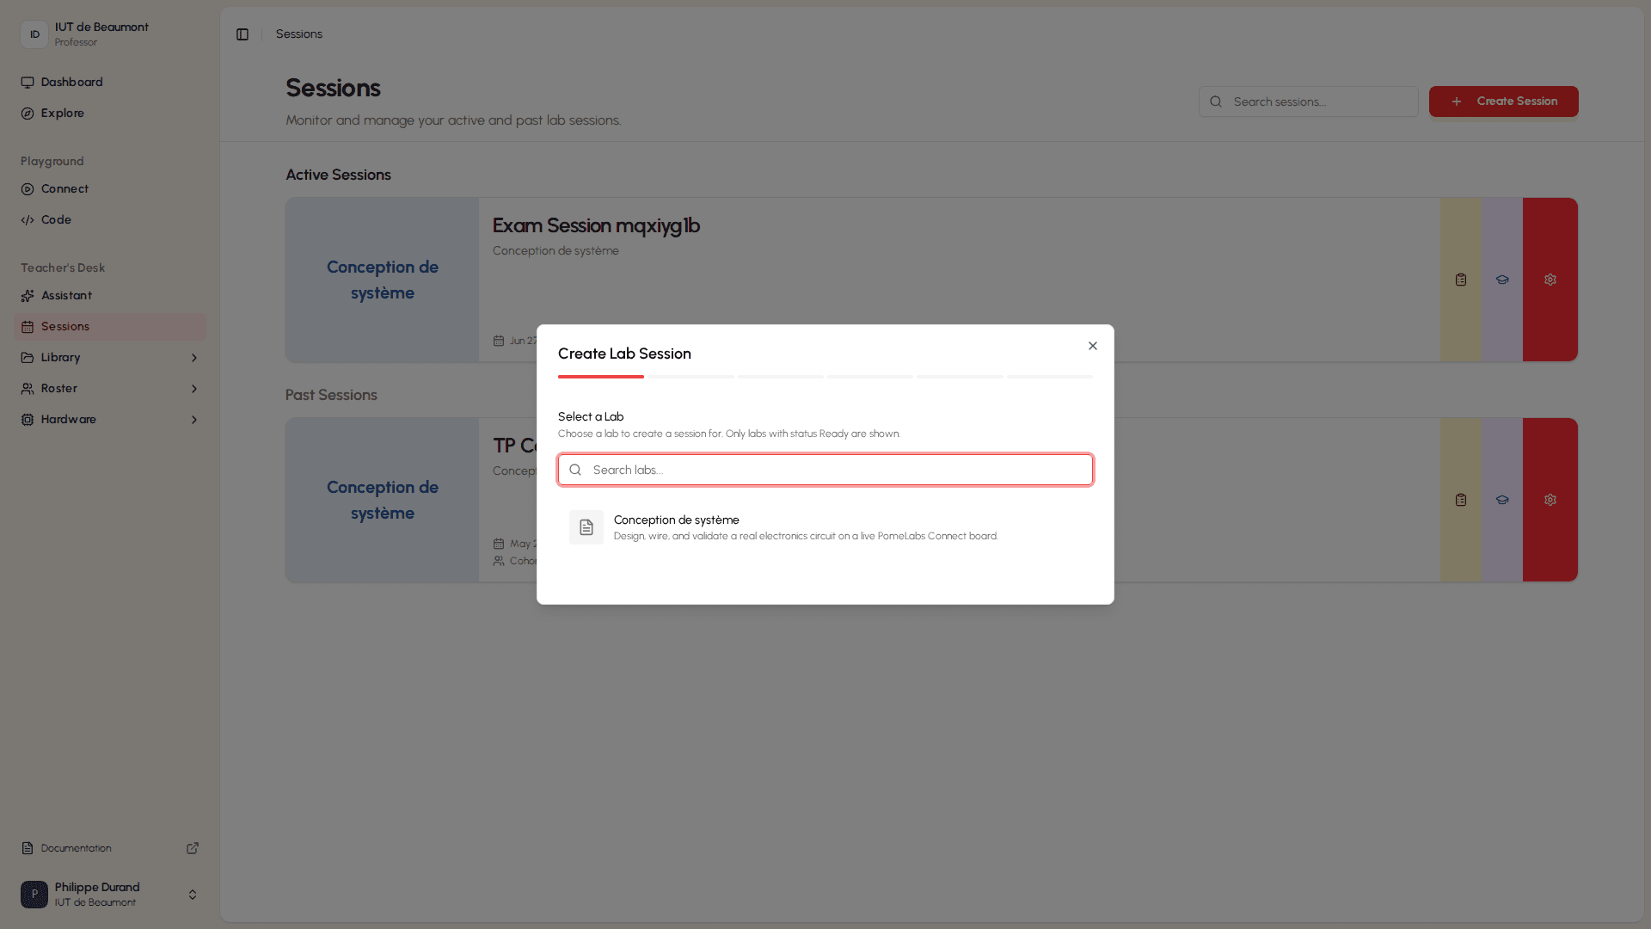Click the document icon beside Conception de système lab
The image size is (1651, 929).
tap(586, 527)
